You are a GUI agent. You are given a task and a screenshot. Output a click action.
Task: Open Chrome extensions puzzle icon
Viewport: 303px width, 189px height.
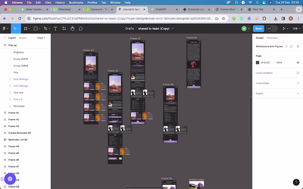(264, 18)
